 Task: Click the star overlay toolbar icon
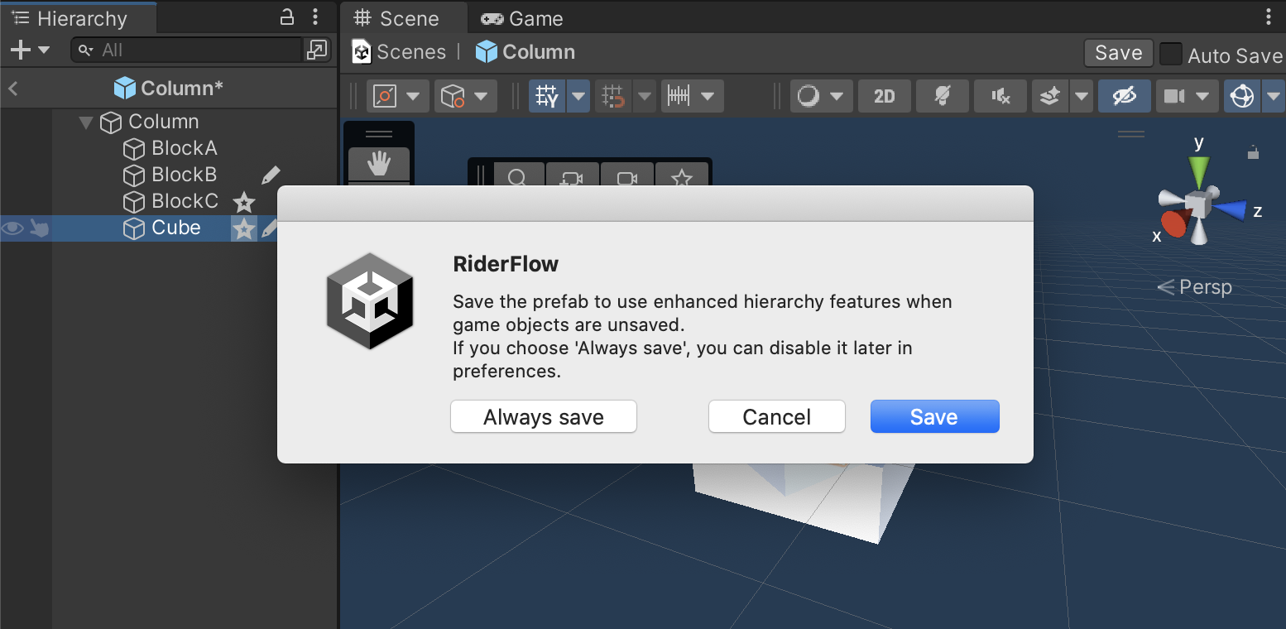[681, 176]
